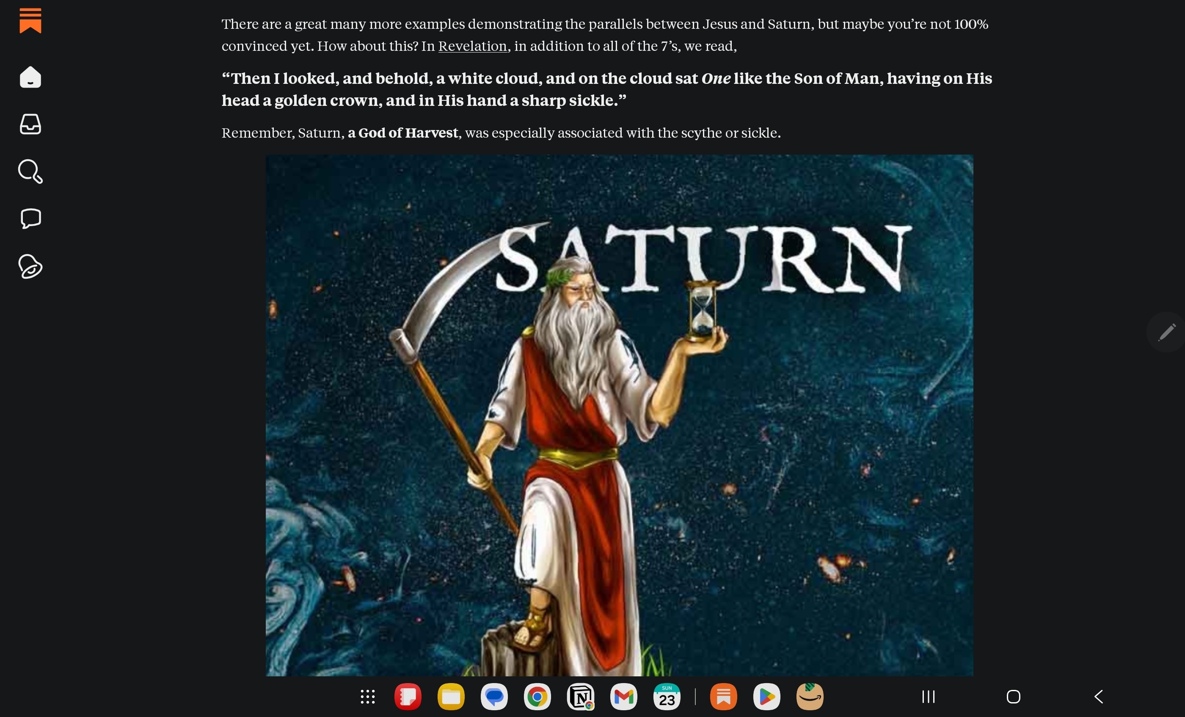Tap the Android home square button
The height and width of the screenshot is (717, 1185).
(1013, 696)
